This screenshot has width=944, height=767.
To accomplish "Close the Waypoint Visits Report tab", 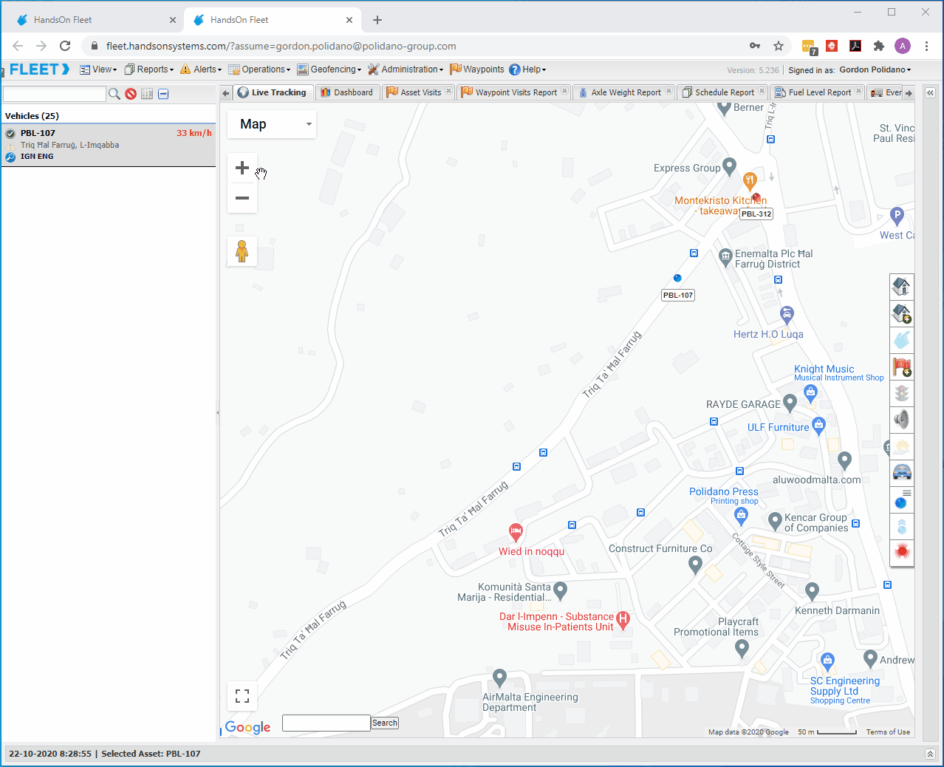I will pyautogui.click(x=564, y=92).
